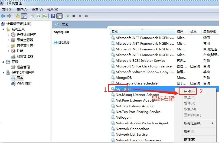Click the 性能 performance icon
The height and width of the screenshot is (143, 219).
13,51
